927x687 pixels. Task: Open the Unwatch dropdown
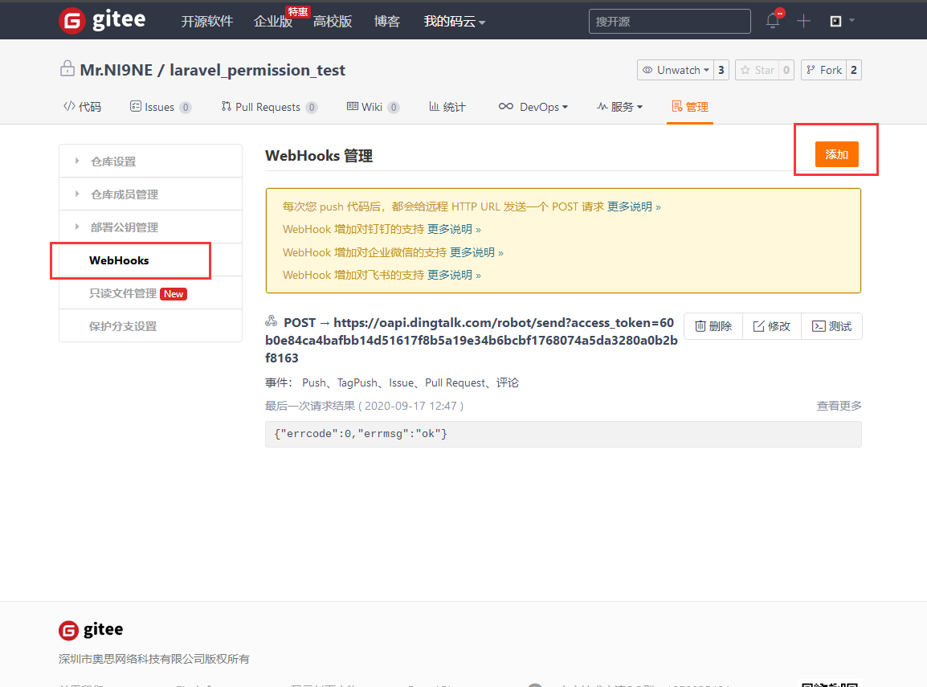point(676,70)
